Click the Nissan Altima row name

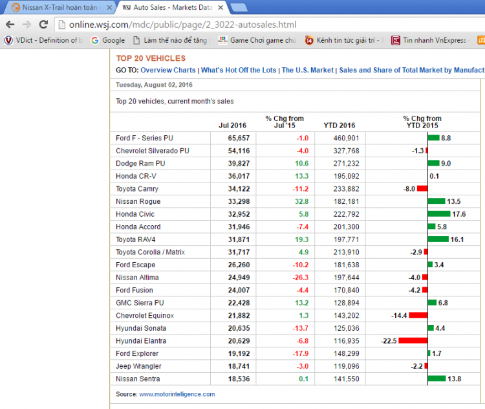137,278
